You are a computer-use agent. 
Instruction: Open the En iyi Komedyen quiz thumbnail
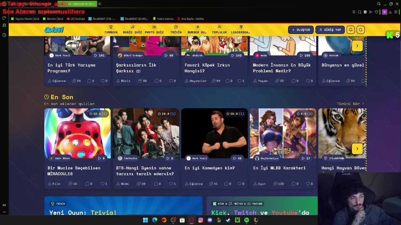(x=214, y=133)
